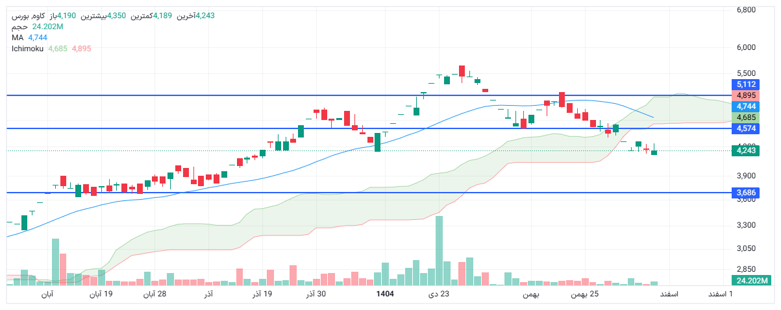Click the 30 آذر date label

tap(316, 294)
